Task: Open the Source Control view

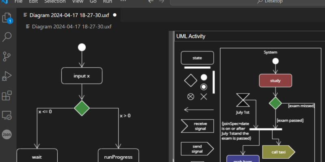Action: pos(7,56)
